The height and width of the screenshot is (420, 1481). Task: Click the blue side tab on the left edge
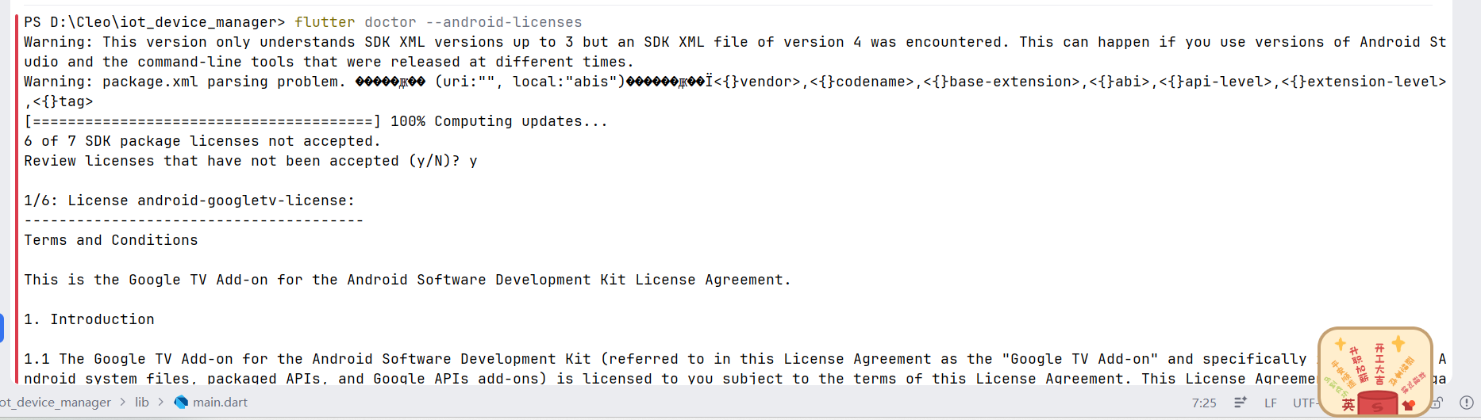[2, 328]
